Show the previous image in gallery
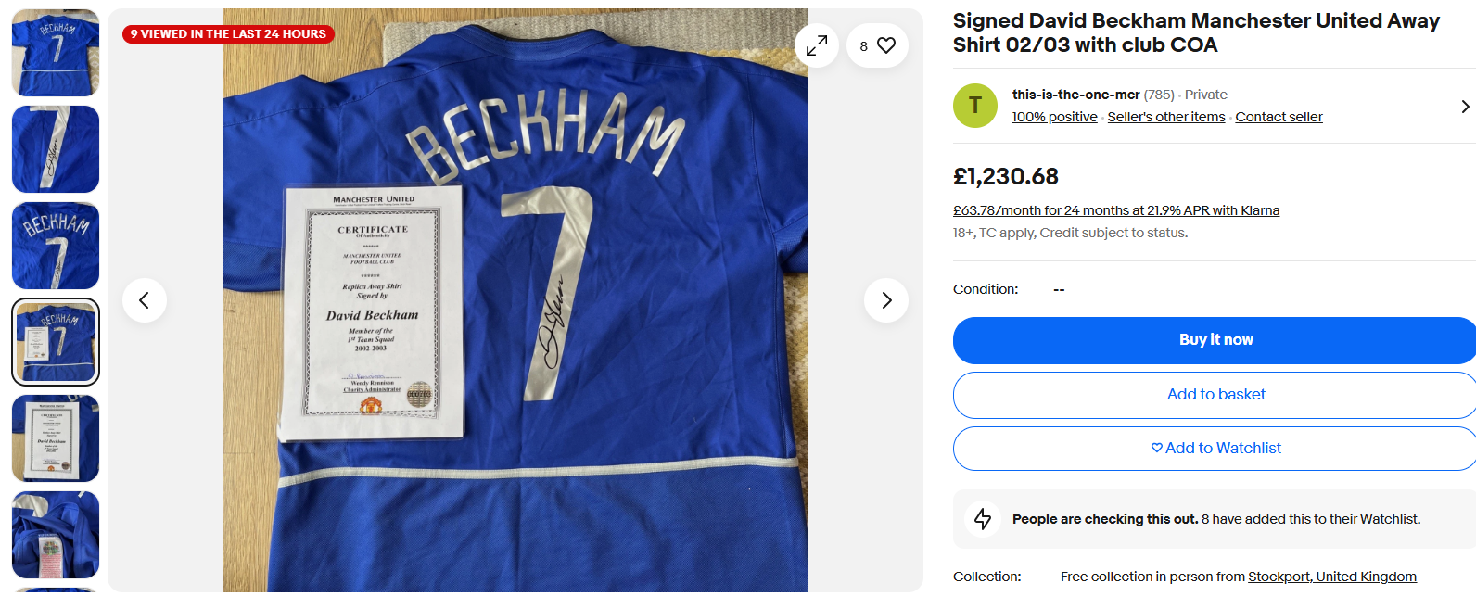 tap(145, 300)
